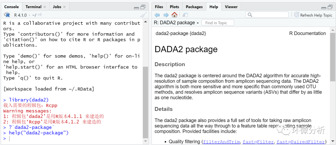The width and height of the screenshot is (336, 145).
Task: Click help pane scrollbar down arrow
Action: [x=333, y=141]
